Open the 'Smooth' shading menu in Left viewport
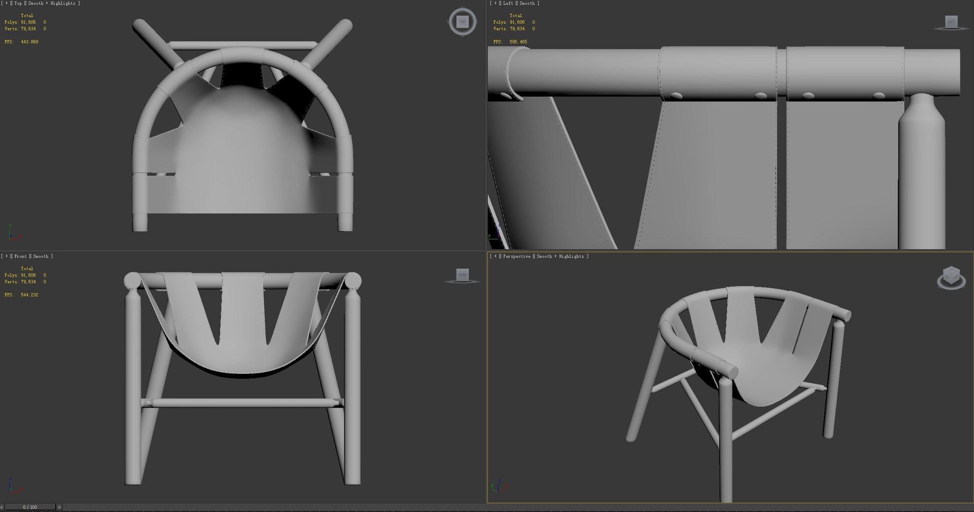The width and height of the screenshot is (974, 512). pyautogui.click(x=527, y=4)
